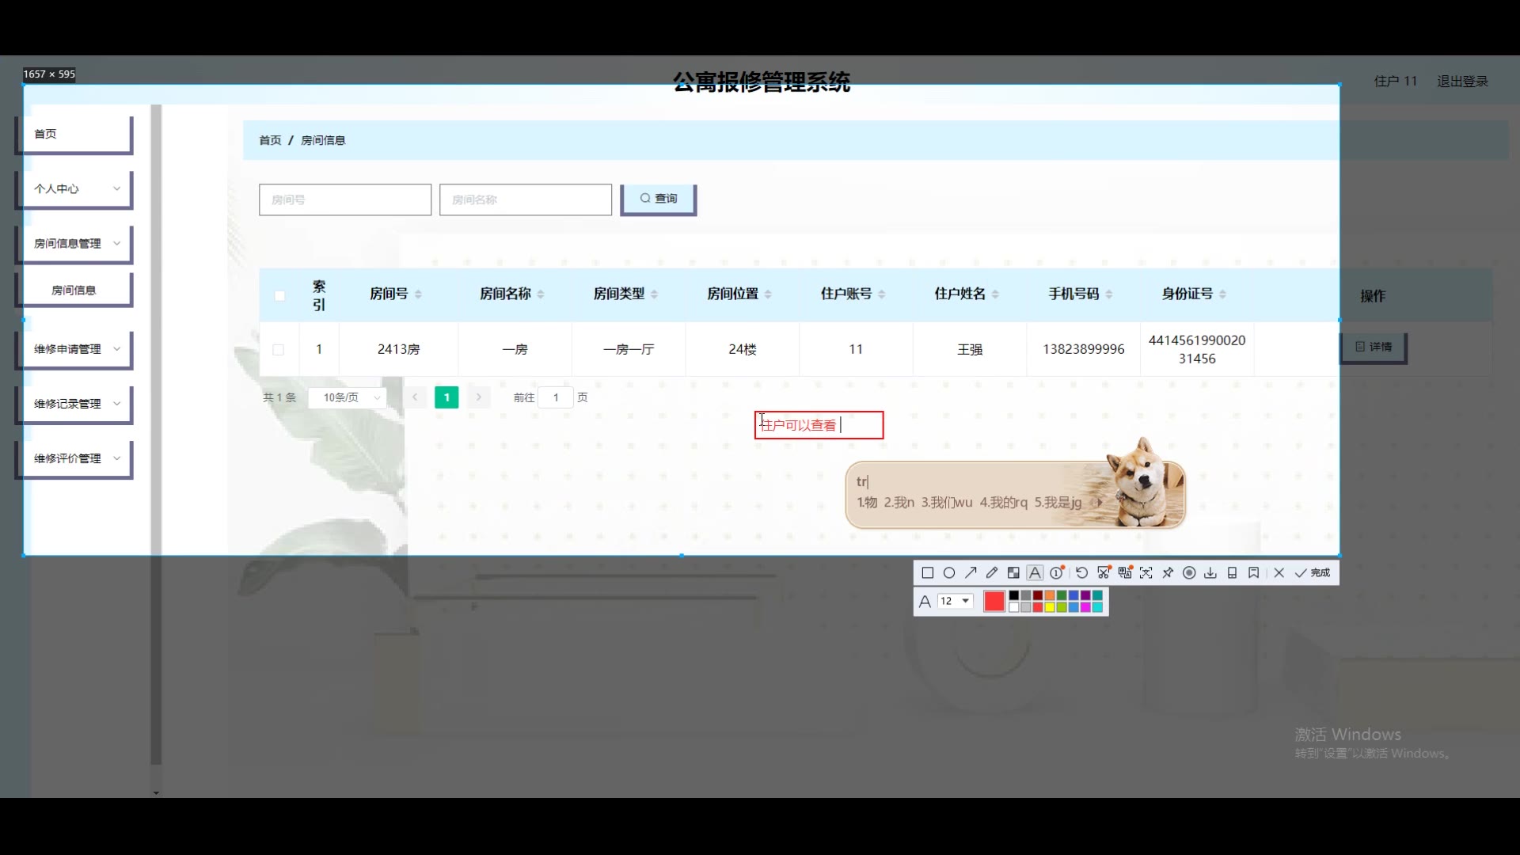Click the 查询 search button
The width and height of the screenshot is (1520, 855).
(x=658, y=199)
